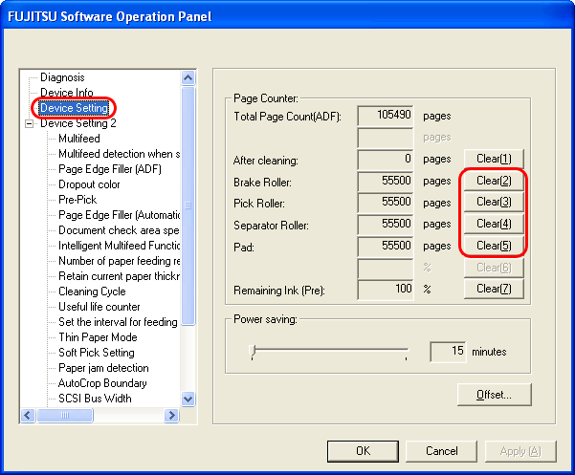
Task: Collapse the Device Setting 2 node
Action: point(29,124)
